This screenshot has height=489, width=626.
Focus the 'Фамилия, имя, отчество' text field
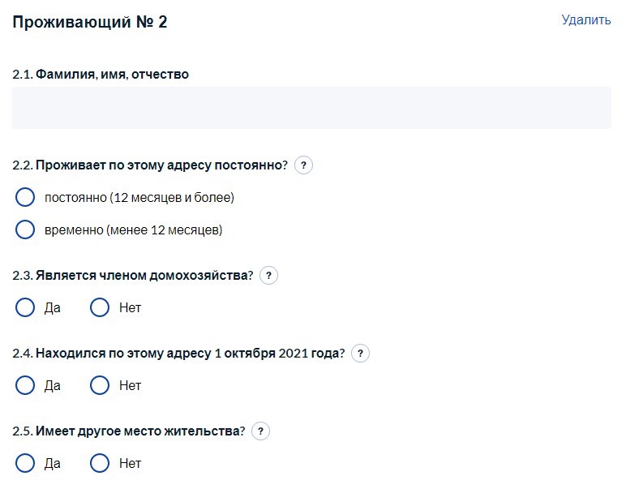coord(311,108)
